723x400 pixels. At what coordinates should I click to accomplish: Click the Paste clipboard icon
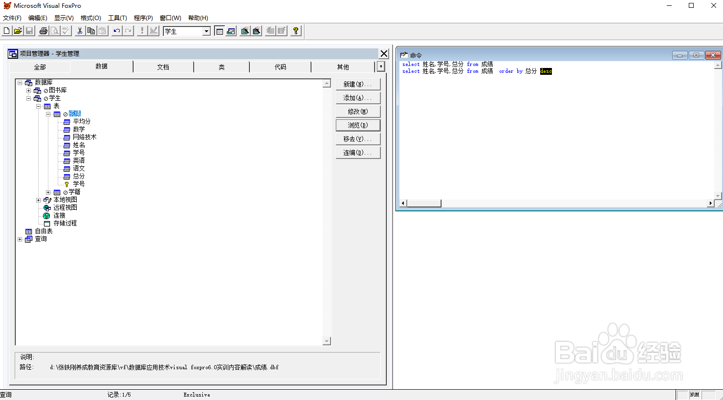tap(102, 31)
